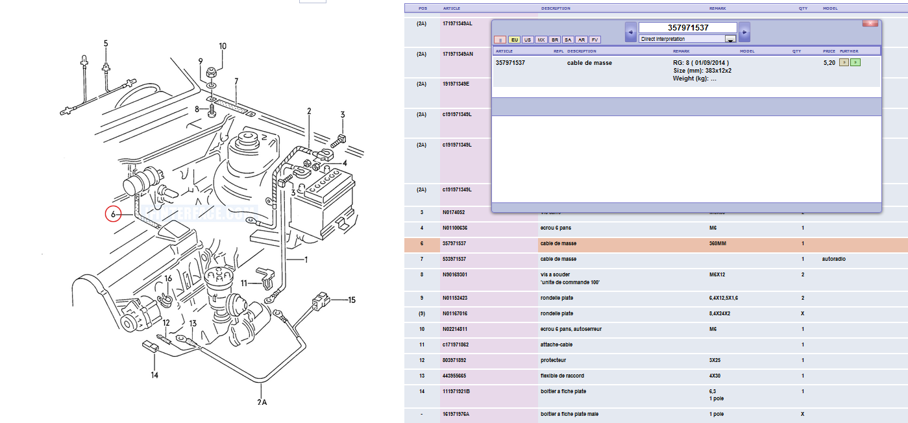Click callout number 11 on the diagram

point(244,284)
